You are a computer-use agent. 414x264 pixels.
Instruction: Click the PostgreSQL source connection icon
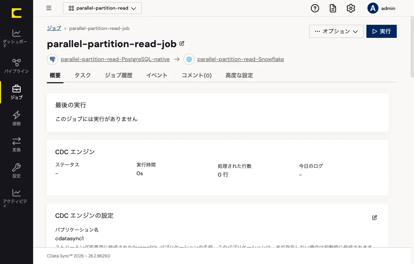pos(52,59)
